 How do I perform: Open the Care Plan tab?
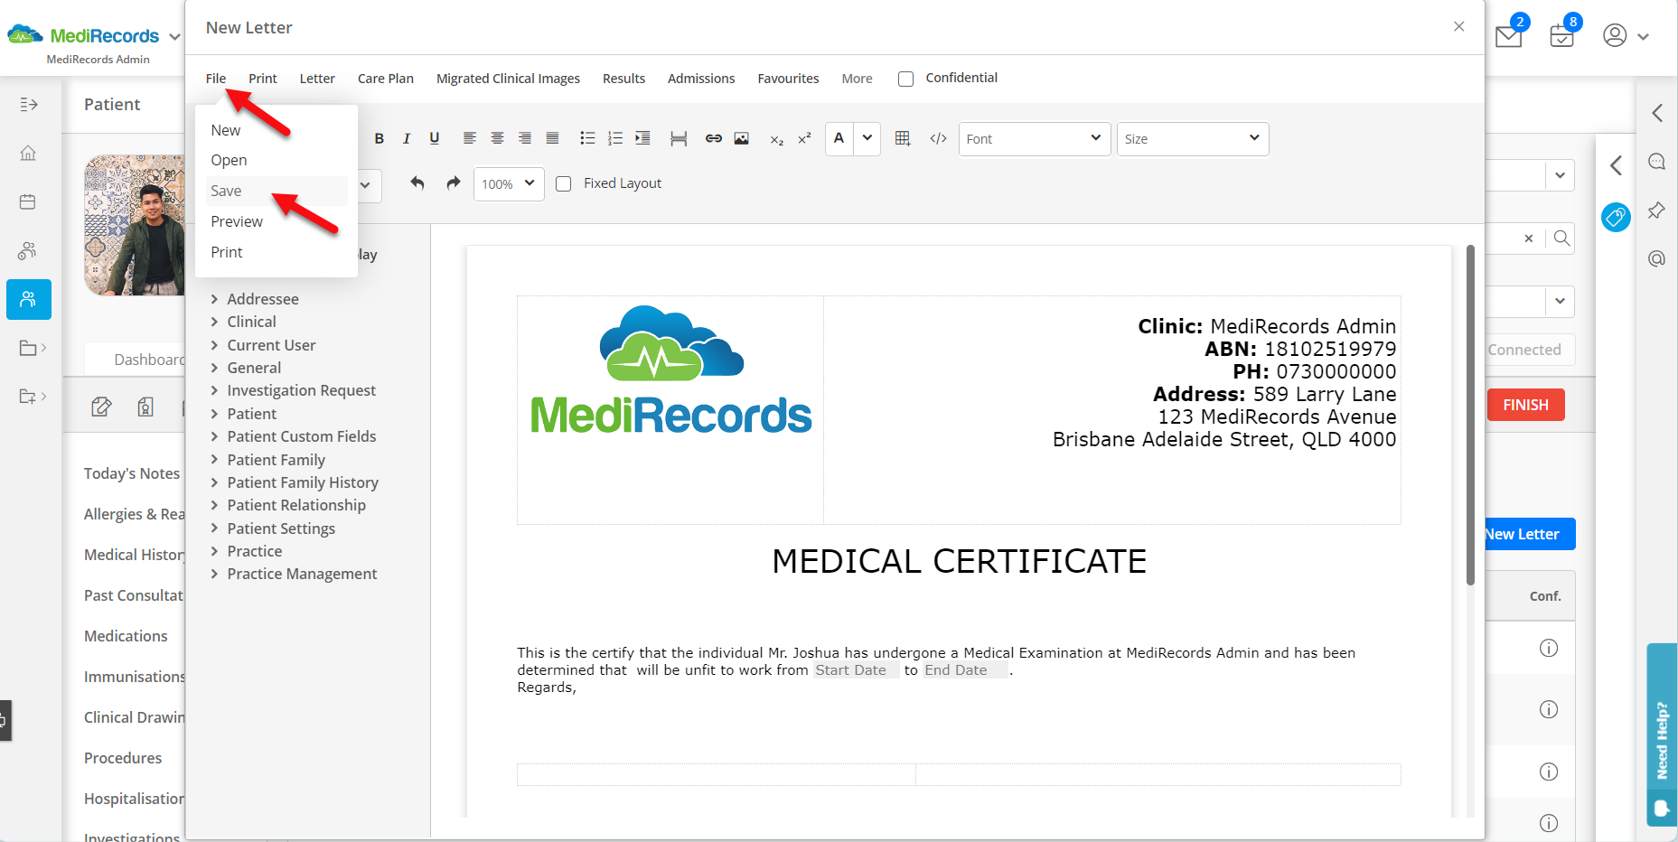[x=386, y=79]
